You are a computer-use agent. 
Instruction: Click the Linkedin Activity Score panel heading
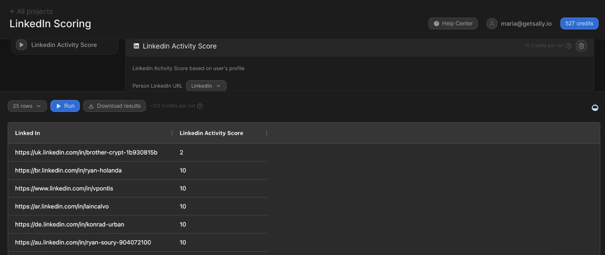click(180, 46)
